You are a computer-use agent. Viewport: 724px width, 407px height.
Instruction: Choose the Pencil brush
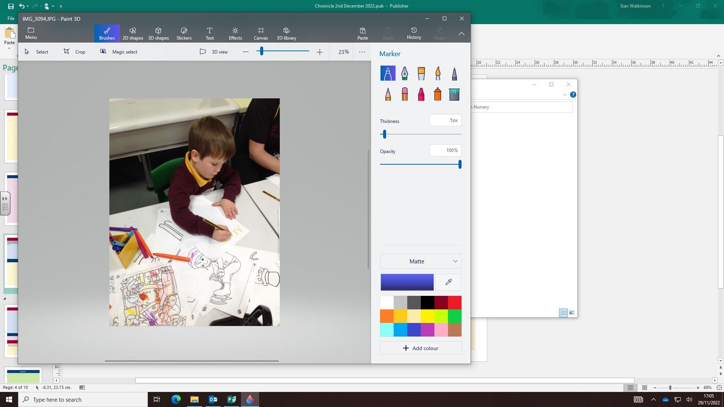[x=388, y=94]
